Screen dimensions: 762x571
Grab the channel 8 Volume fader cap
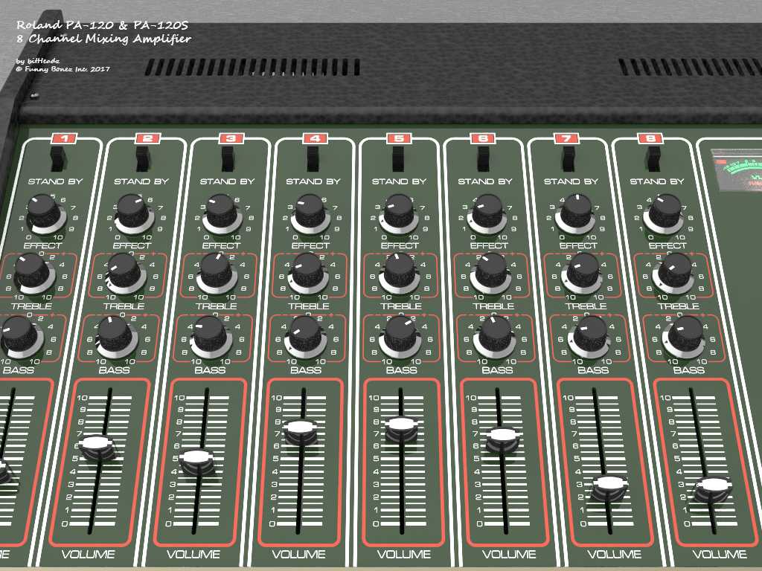pyautogui.click(x=714, y=489)
